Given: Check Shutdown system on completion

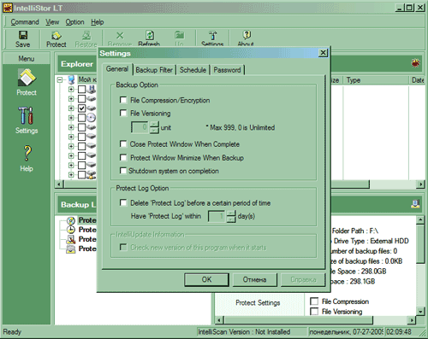Looking at the screenshot, I should click(123, 171).
